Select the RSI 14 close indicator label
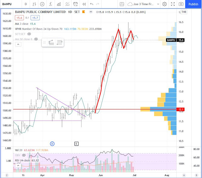 click(x=22, y=160)
